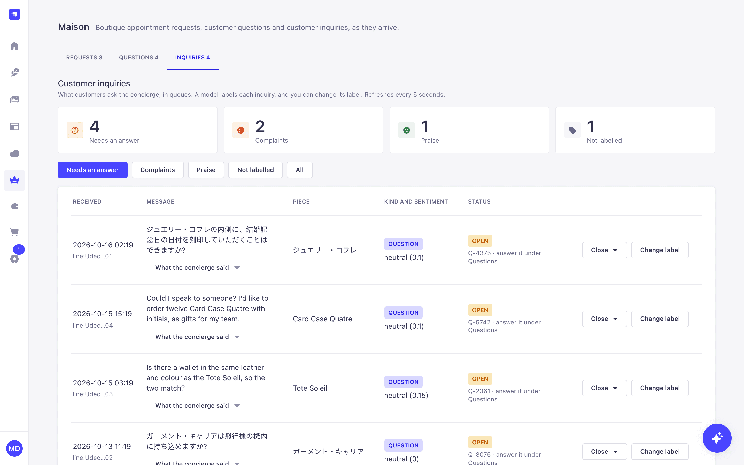Image resolution: width=744 pixels, height=465 pixels.
Task: Filter inquiries by Not labelled
Action: coord(255,170)
